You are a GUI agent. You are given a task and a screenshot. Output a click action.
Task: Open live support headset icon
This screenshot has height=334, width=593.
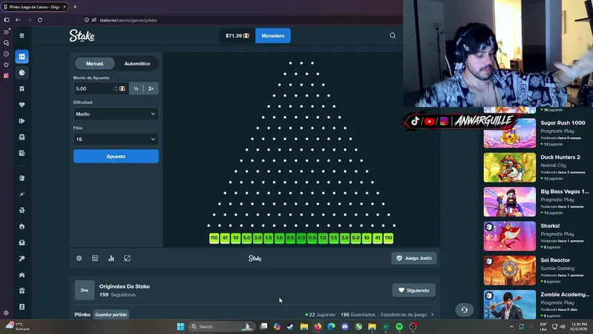point(464,310)
